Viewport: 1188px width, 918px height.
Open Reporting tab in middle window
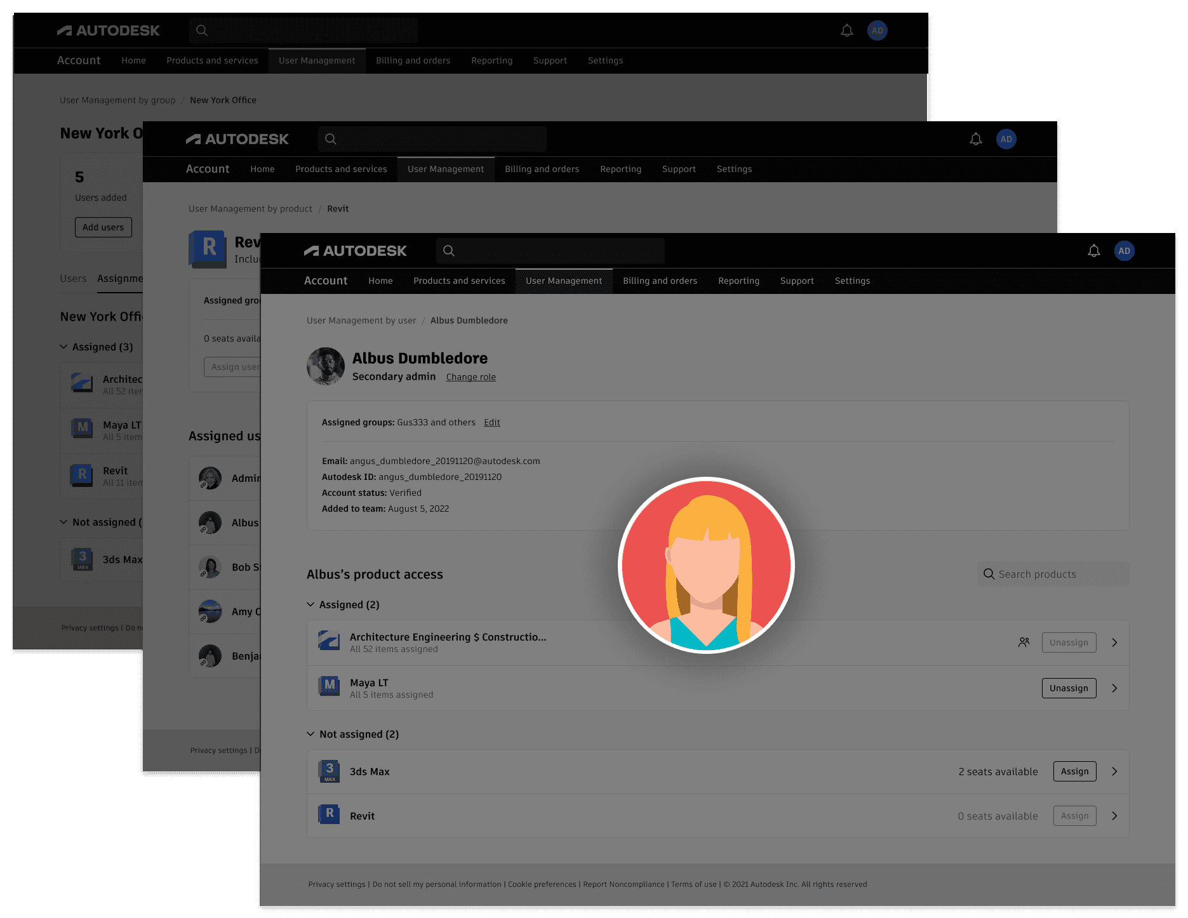coord(620,169)
